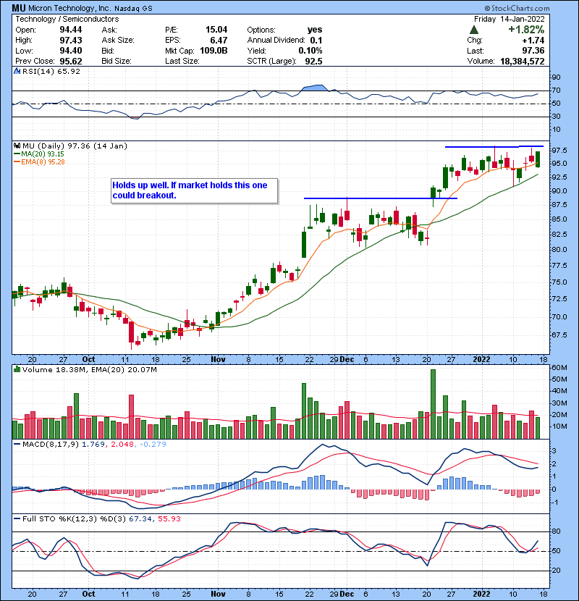Click the company name Micron Technology, Inc.
579x601 pixels.
(x=69, y=8)
